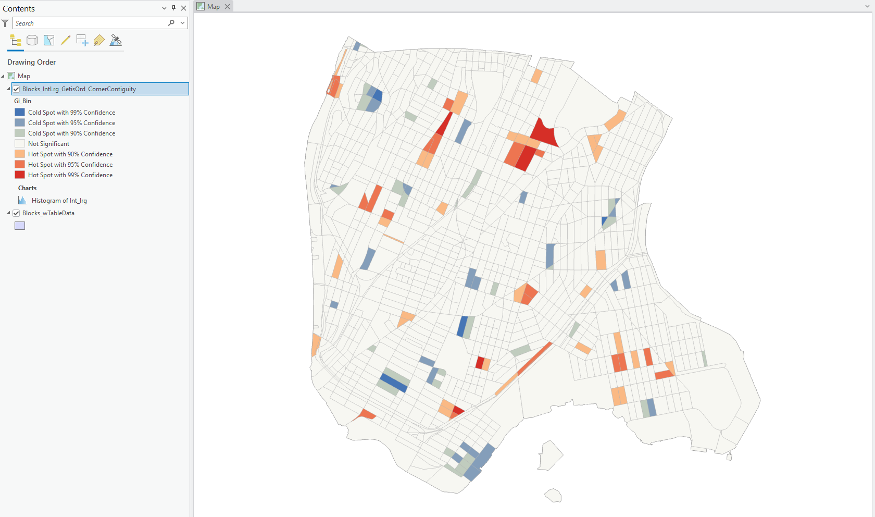The image size is (875, 517).
Task: Select the Gi_Bin legend heading
Action: pyautogui.click(x=23, y=101)
